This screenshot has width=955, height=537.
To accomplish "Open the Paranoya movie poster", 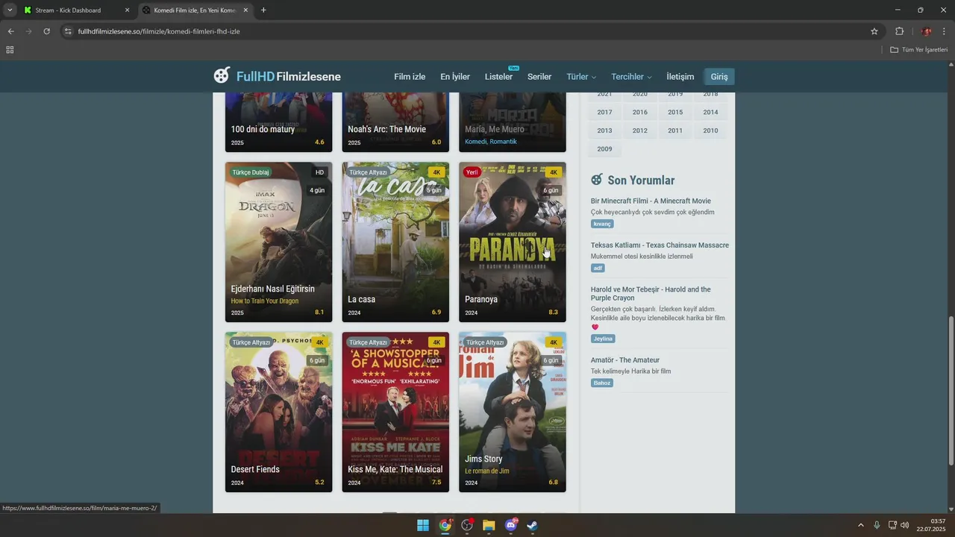I will [512, 242].
